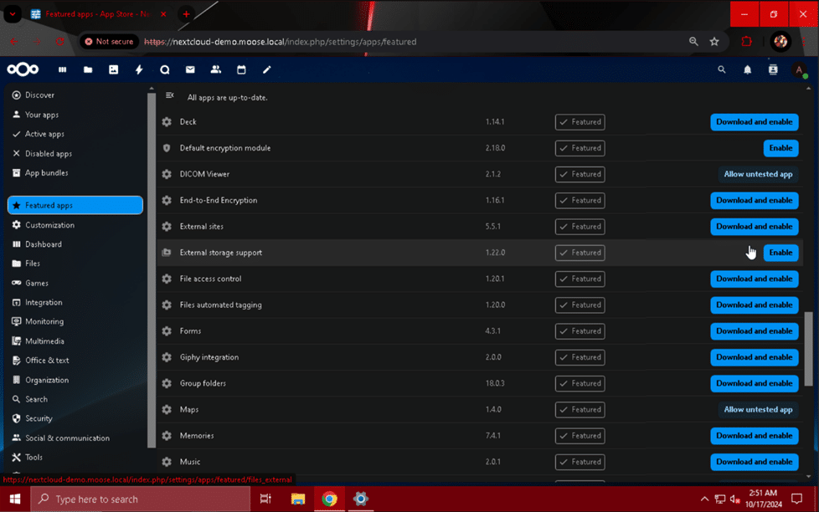Go to Your apps

[75, 115]
